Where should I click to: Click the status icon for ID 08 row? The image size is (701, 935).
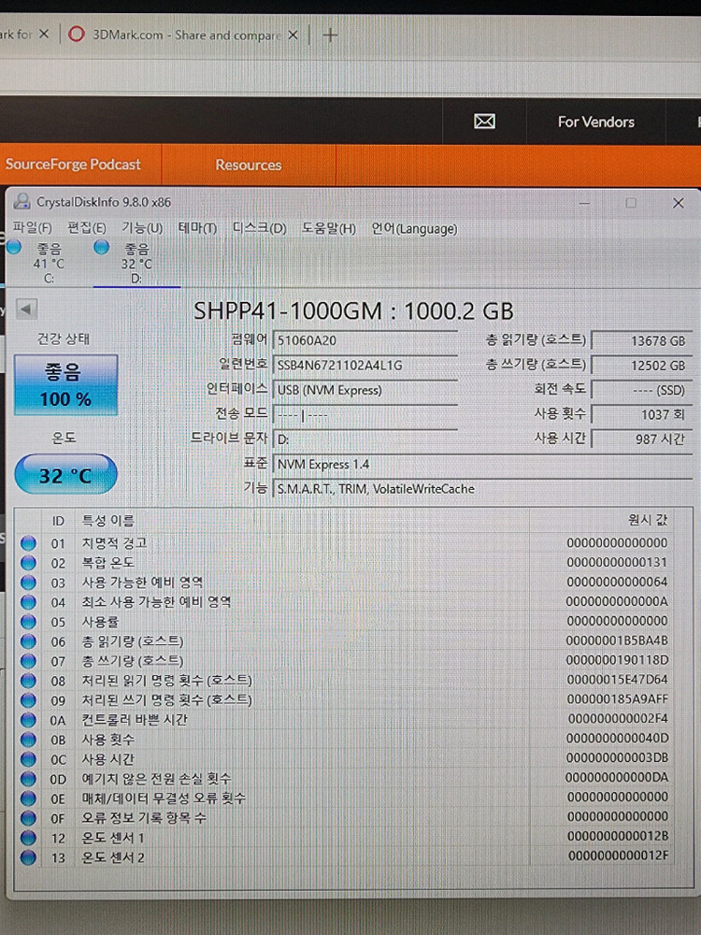pos(28,681)
